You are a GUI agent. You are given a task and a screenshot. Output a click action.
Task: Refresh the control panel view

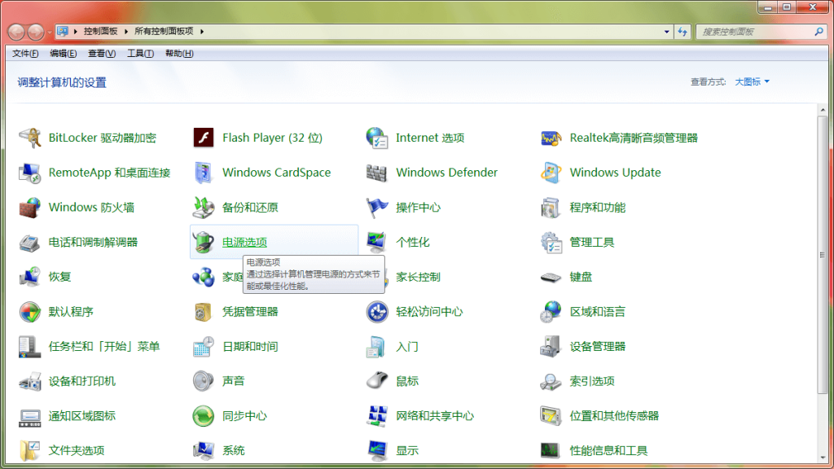pos(683,32)
